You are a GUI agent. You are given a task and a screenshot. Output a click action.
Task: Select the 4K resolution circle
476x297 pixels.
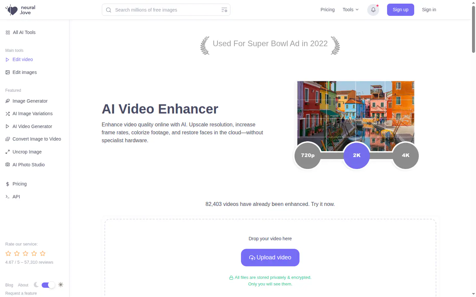pyautogui.click(x=406, y=155)
